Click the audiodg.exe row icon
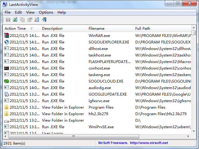Screen dimensions: 199x149 pyautogui.click(x=7, y=88)
